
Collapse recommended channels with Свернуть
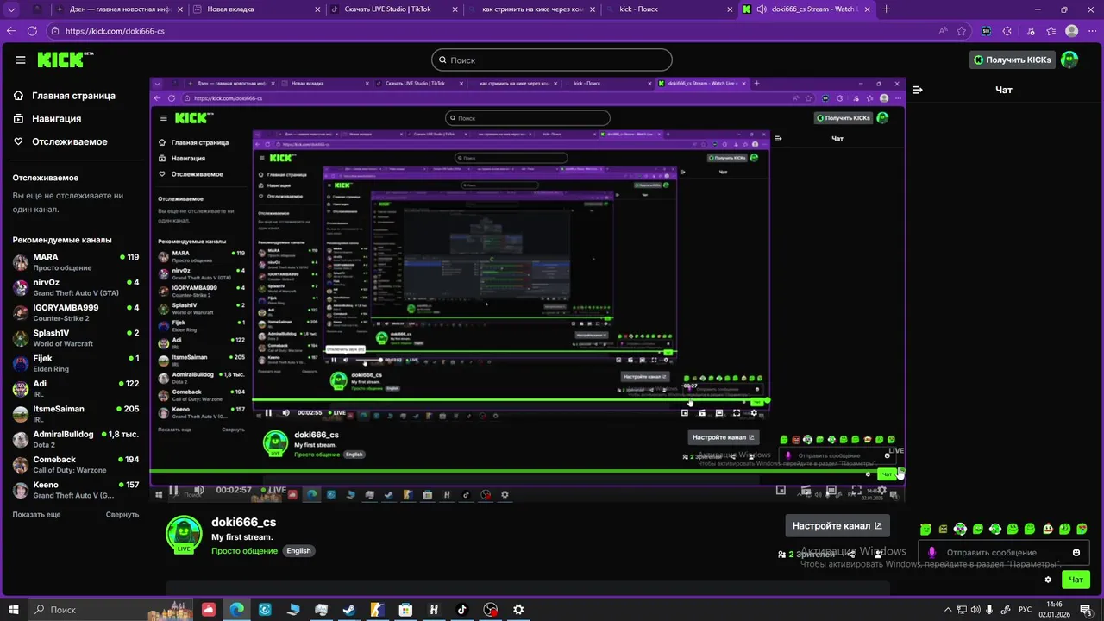pyautogui.click(x=122, y=514)
